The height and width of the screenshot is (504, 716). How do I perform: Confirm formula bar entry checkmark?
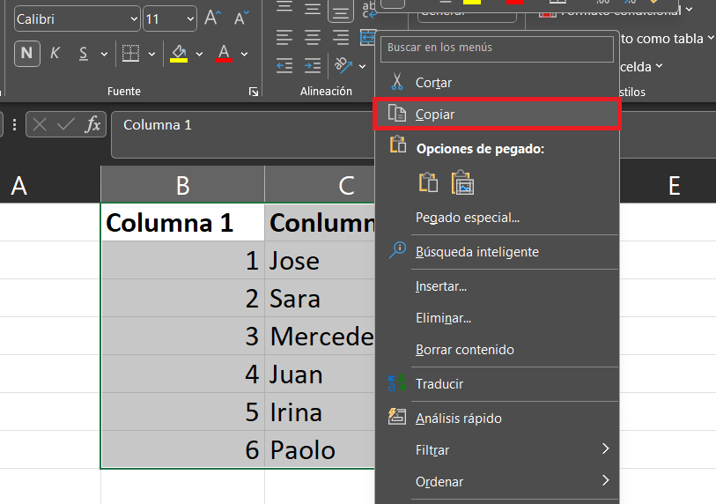coord(66,124)
